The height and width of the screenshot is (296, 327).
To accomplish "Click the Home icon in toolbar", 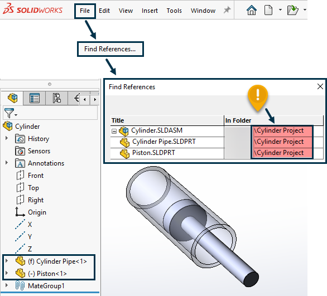I will pos(252,10).
